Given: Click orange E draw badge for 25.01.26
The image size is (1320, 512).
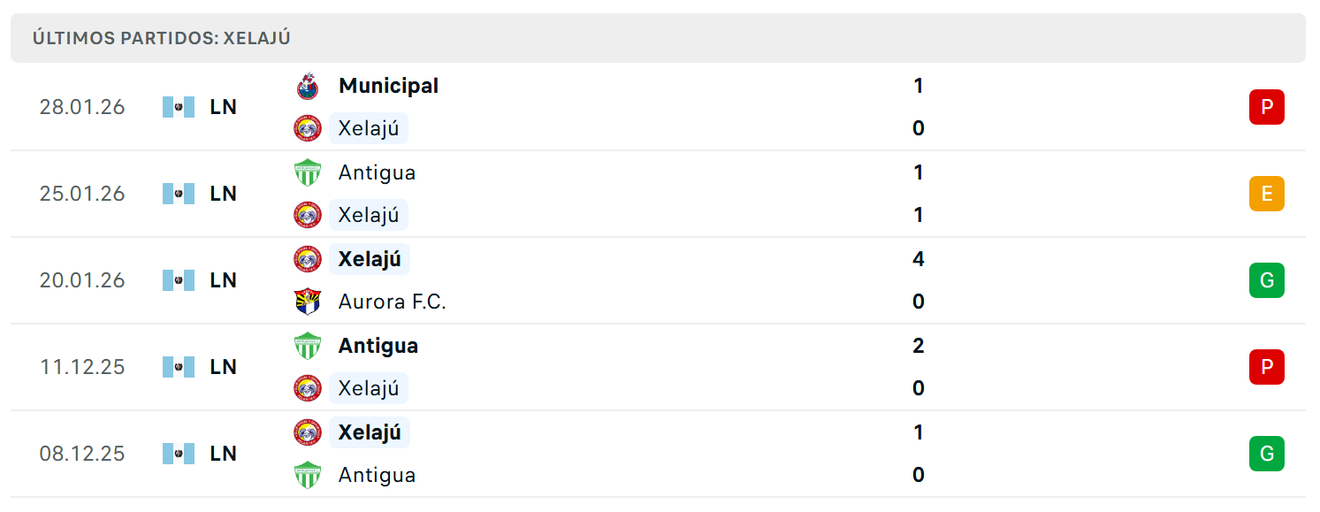Looking at the screenshot, I should point(1267,194).
